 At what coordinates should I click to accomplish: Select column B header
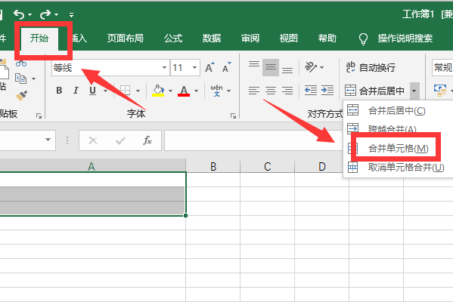tap(213, 166)
